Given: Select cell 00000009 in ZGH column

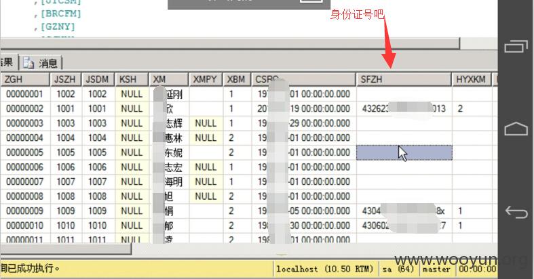Looking at the screenshot, I should [26, 211].
